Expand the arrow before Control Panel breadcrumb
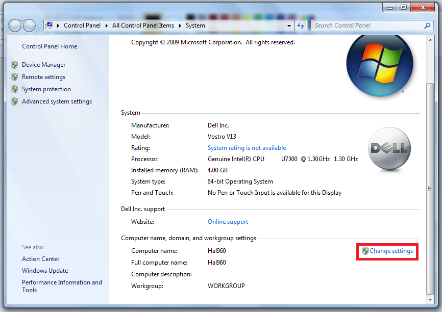Image resolution: width=442 pixels, height=312 pixels. coord(58,25)
